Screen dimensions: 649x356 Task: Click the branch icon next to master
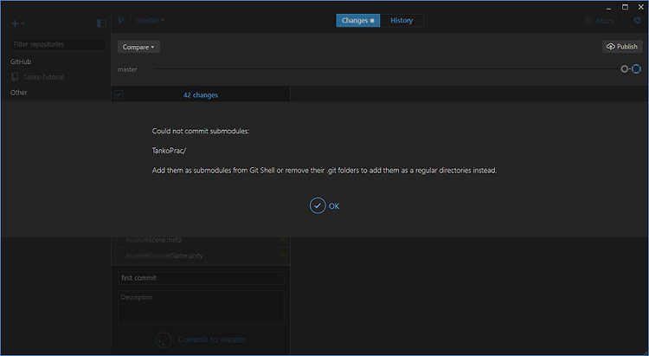pos(121,20)
